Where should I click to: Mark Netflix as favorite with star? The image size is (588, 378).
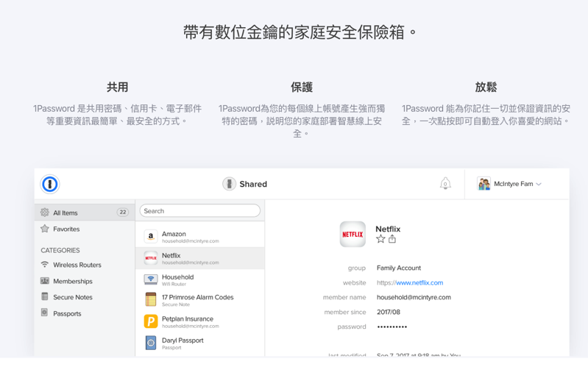pos(380,239)
